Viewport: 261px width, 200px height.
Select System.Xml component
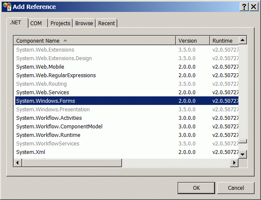click(127, 152)
